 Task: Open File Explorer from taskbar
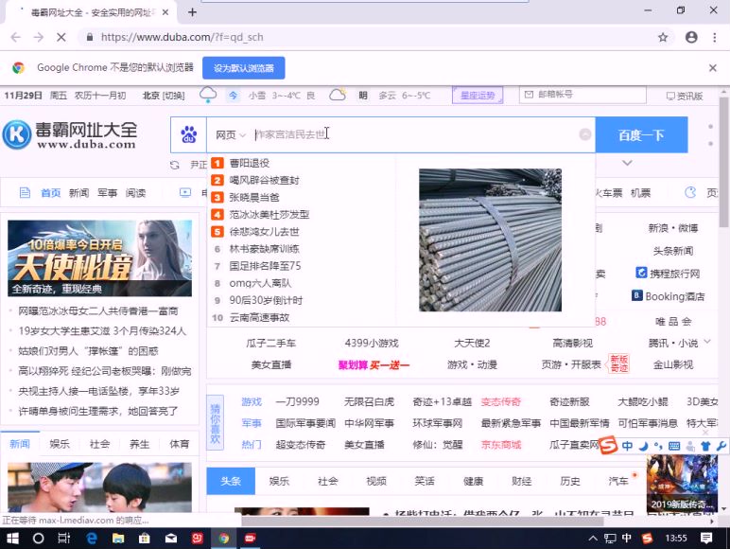coord(118,539)
